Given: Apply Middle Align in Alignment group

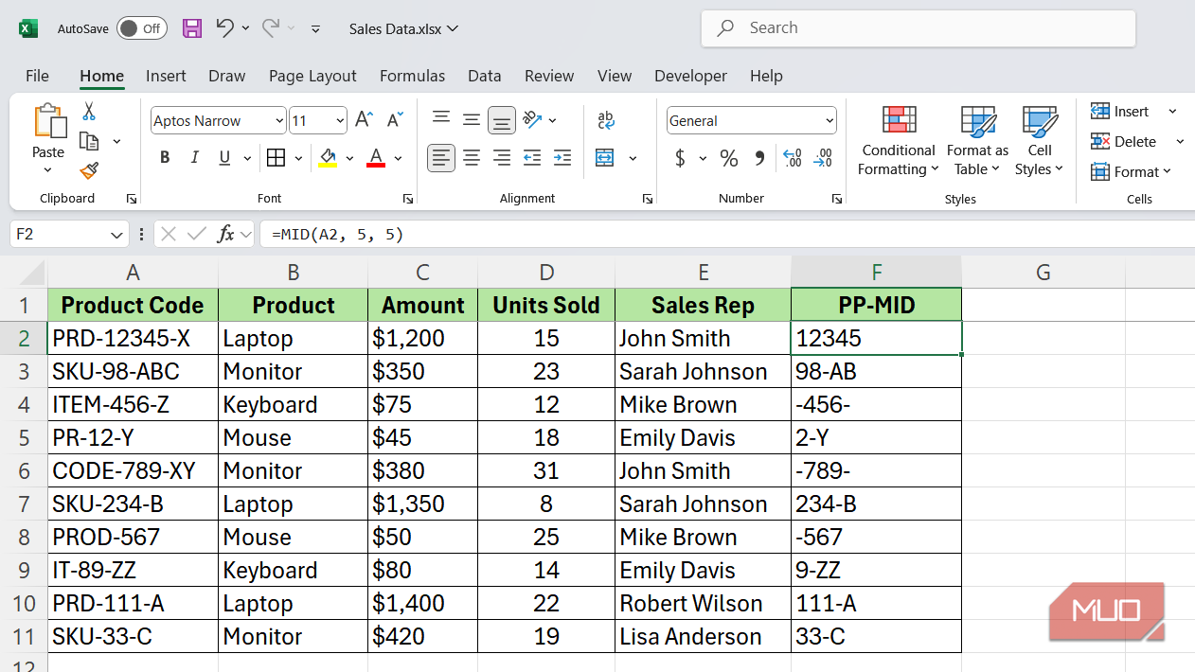Looking at the screenshot, I should (471, 120).
